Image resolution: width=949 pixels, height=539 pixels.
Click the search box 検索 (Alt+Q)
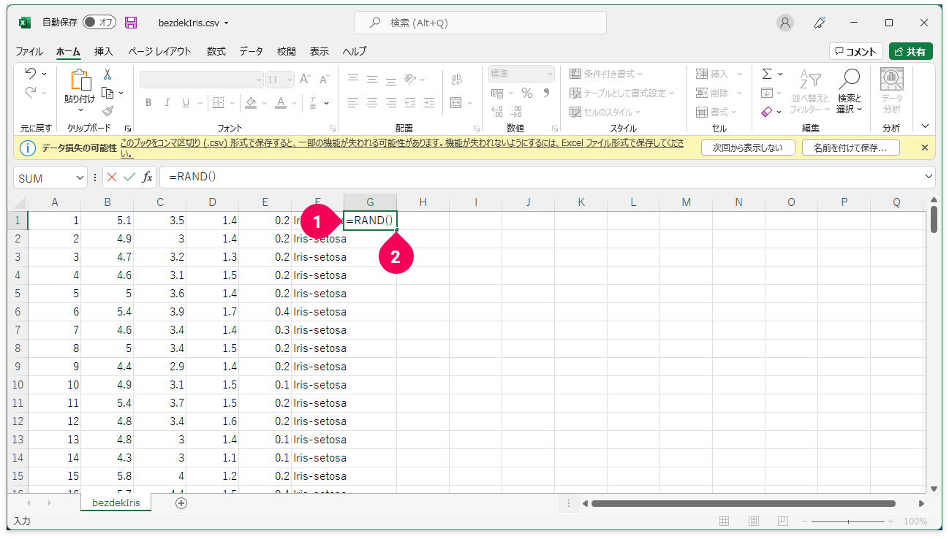tap(480, 23)
